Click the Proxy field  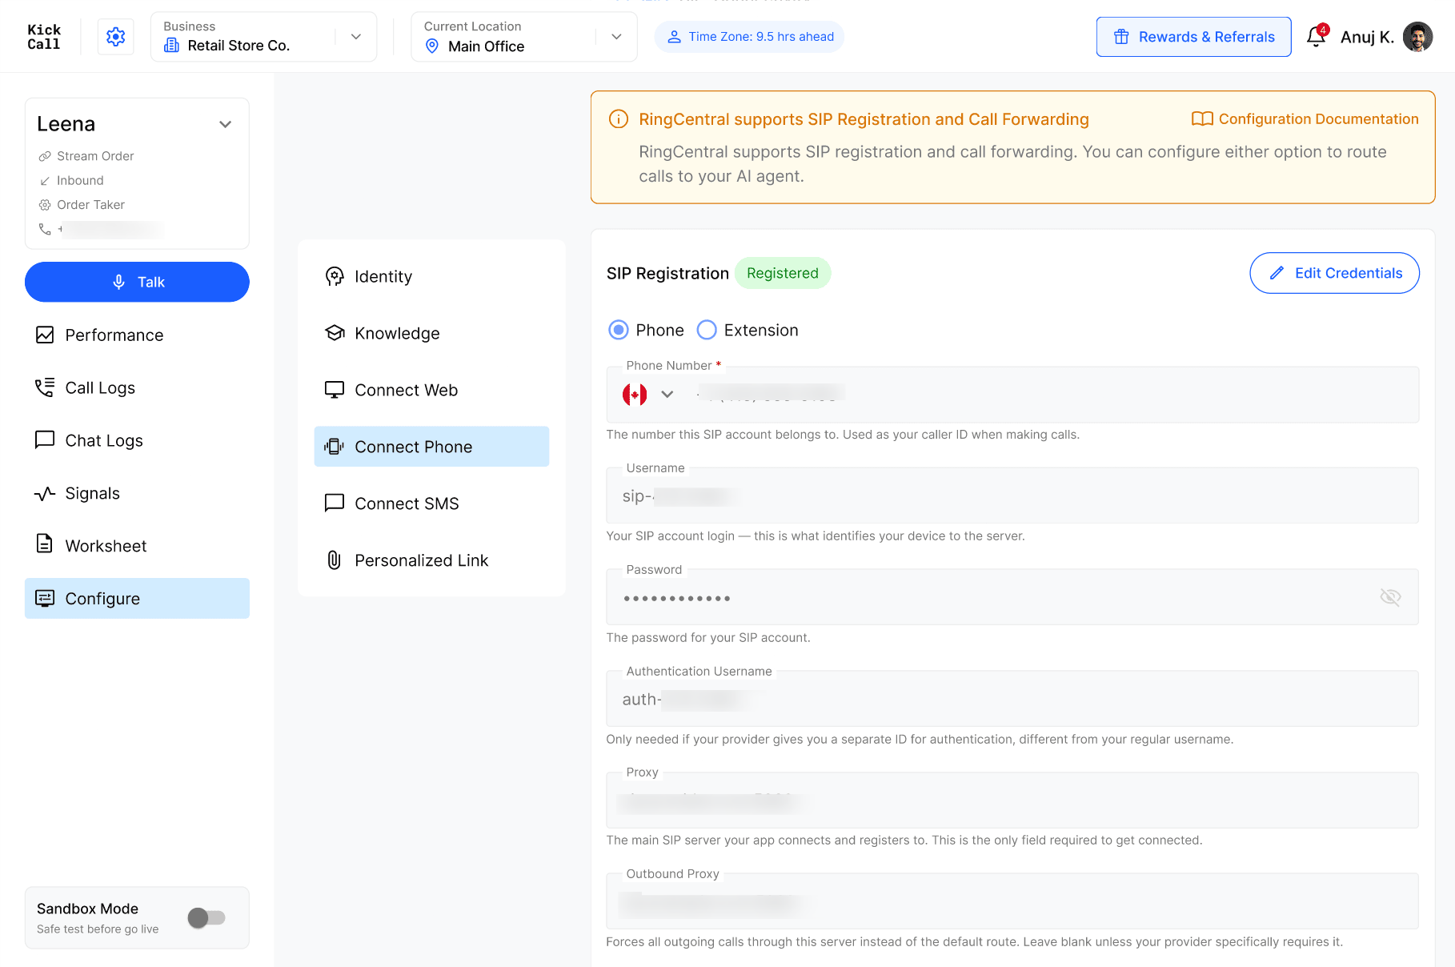click(x=1012, y=800)
